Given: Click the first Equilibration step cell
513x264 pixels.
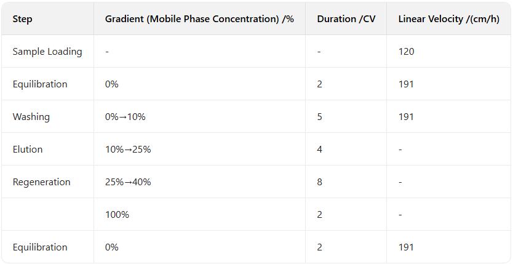Looking at the screenshot, I should pyautogui.click(x=40, y=84).
